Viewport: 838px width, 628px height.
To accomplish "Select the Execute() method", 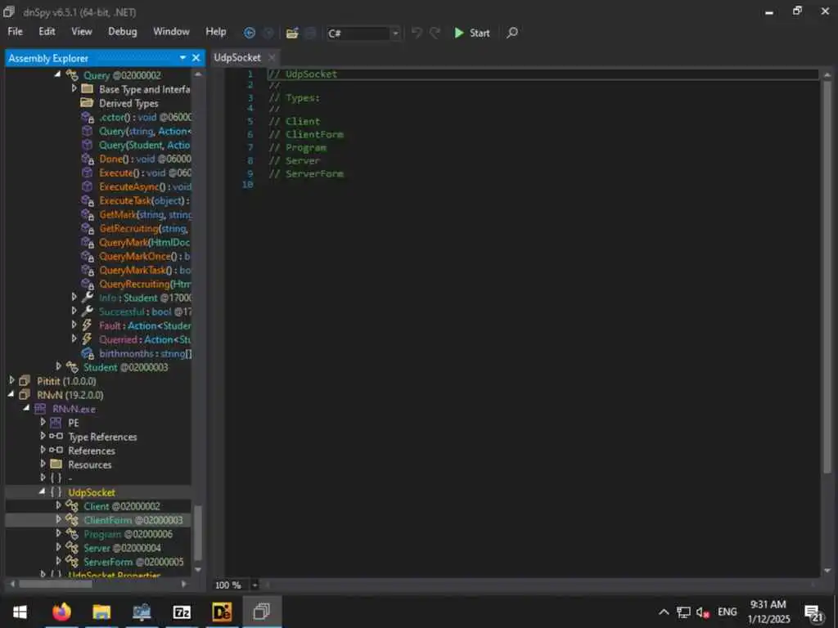I will point(145,173).
